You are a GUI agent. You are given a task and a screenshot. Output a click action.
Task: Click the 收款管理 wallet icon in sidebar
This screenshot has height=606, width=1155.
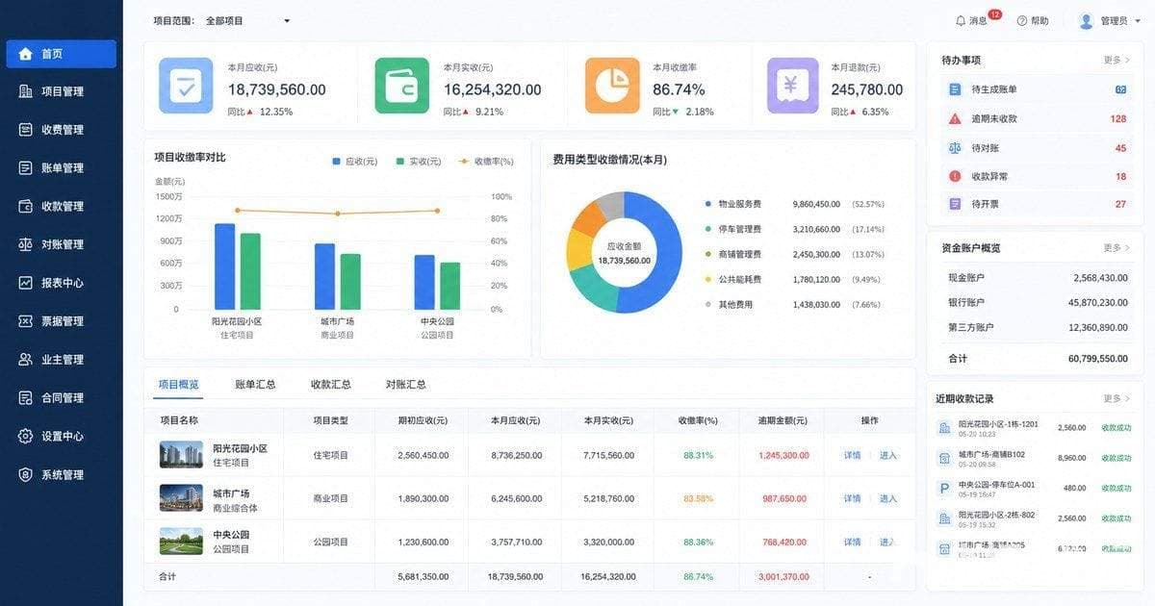(x=25, y=206)
